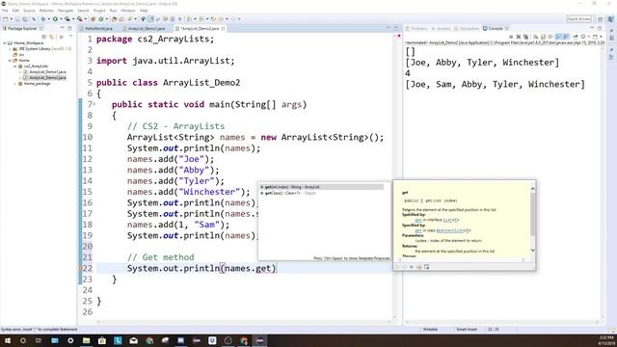Open the File menu

coord(5,11)
